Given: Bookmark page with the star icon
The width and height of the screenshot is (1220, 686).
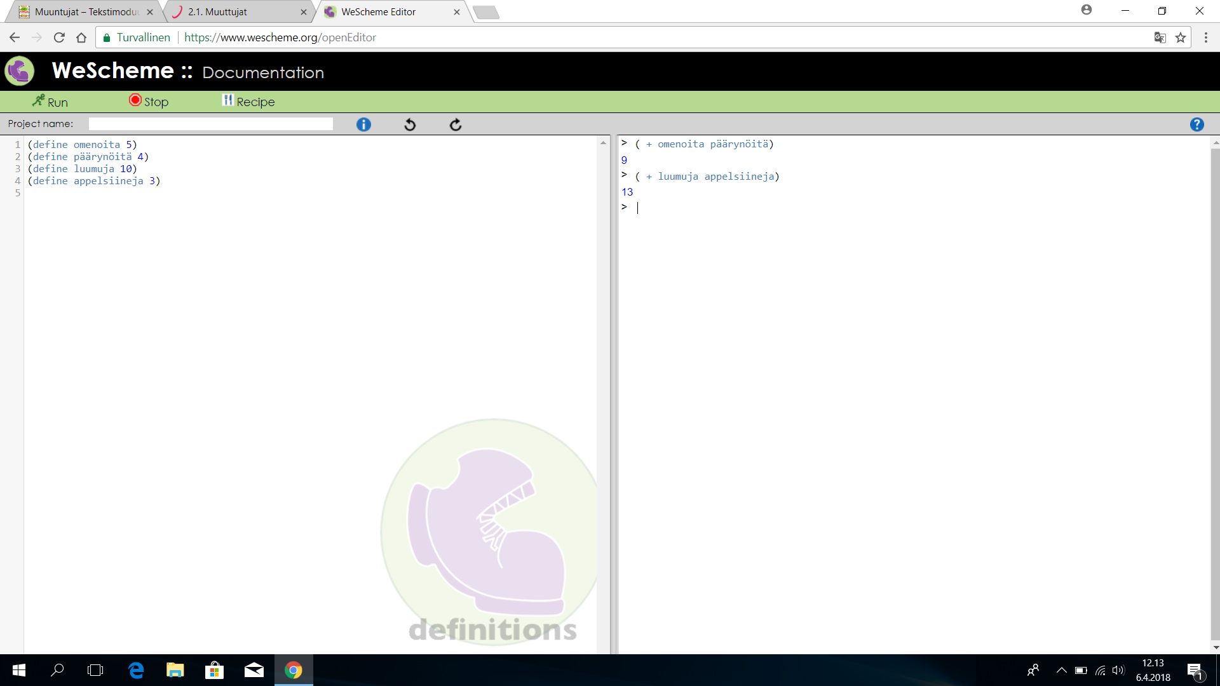Looking at the screenshot, I should click(1181, 37).
